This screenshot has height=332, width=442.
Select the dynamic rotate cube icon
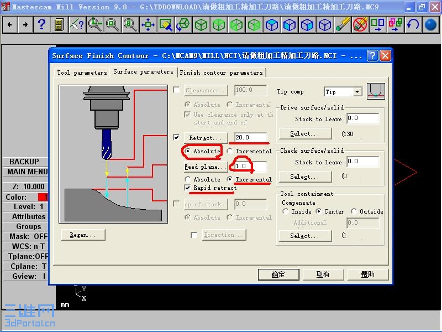[x=183, y=24]
